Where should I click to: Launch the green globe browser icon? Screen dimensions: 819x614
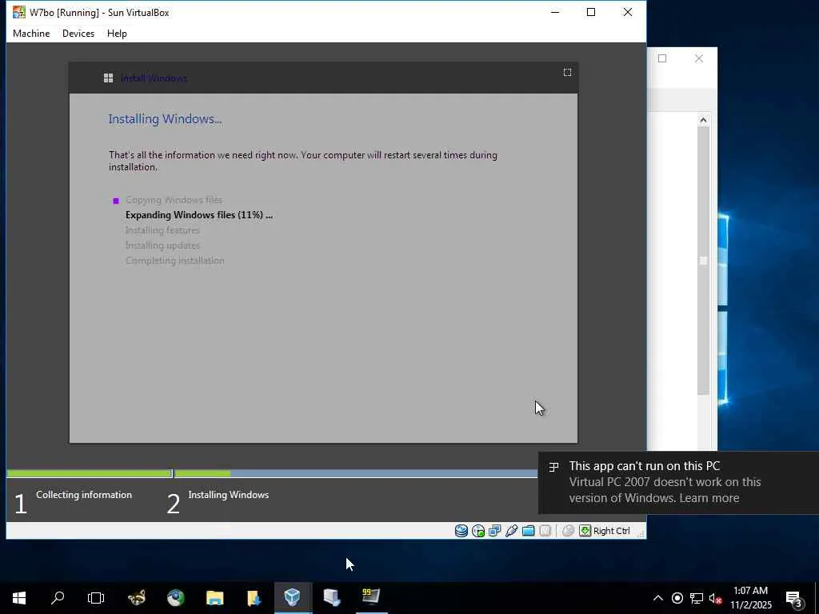[x=176, y=598]
